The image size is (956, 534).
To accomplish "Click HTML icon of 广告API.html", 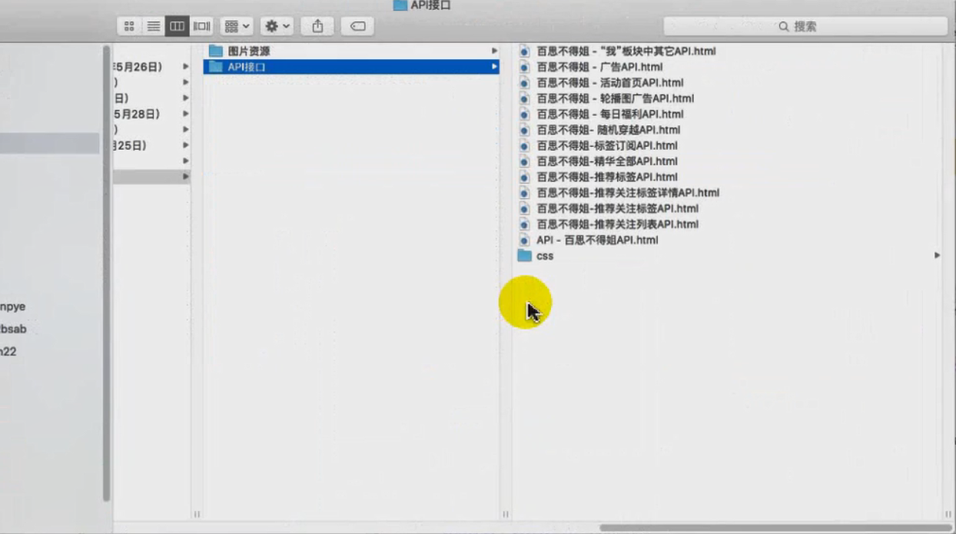I will [524, 67].
